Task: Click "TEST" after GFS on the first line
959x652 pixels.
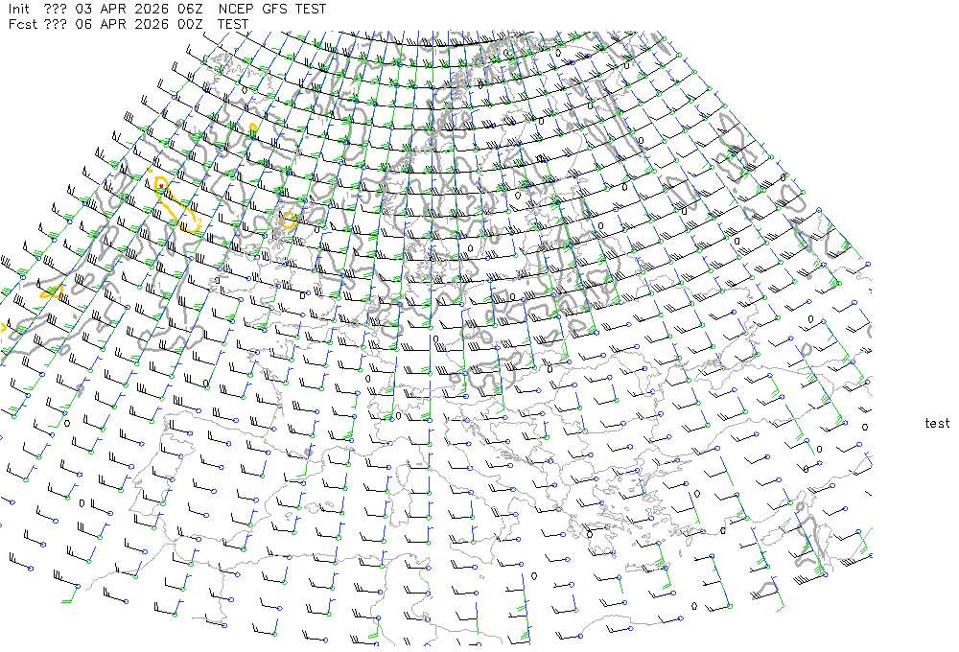Action: point(311,9)
